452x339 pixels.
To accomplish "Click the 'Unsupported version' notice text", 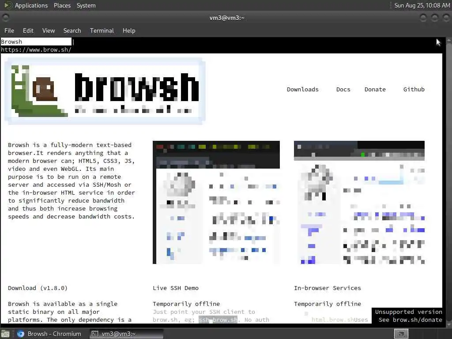I will click(x=408, y=312).
